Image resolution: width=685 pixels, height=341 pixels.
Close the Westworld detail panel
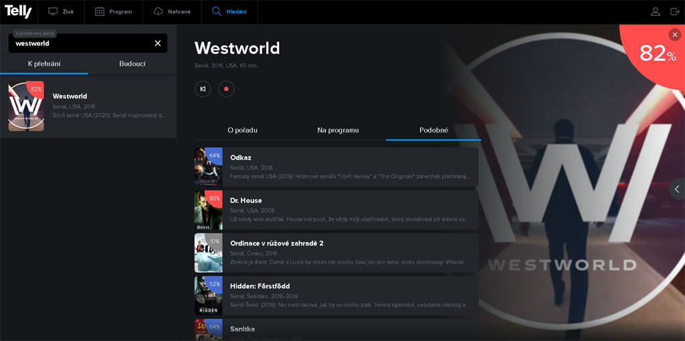coord(675,35)
